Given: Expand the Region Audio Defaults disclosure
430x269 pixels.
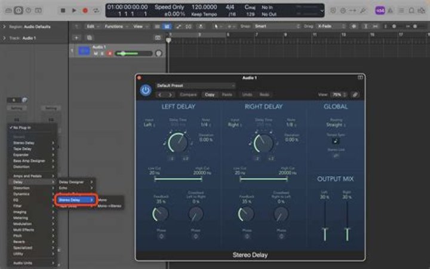Looking at the screenshot, I should pos(4,27).
